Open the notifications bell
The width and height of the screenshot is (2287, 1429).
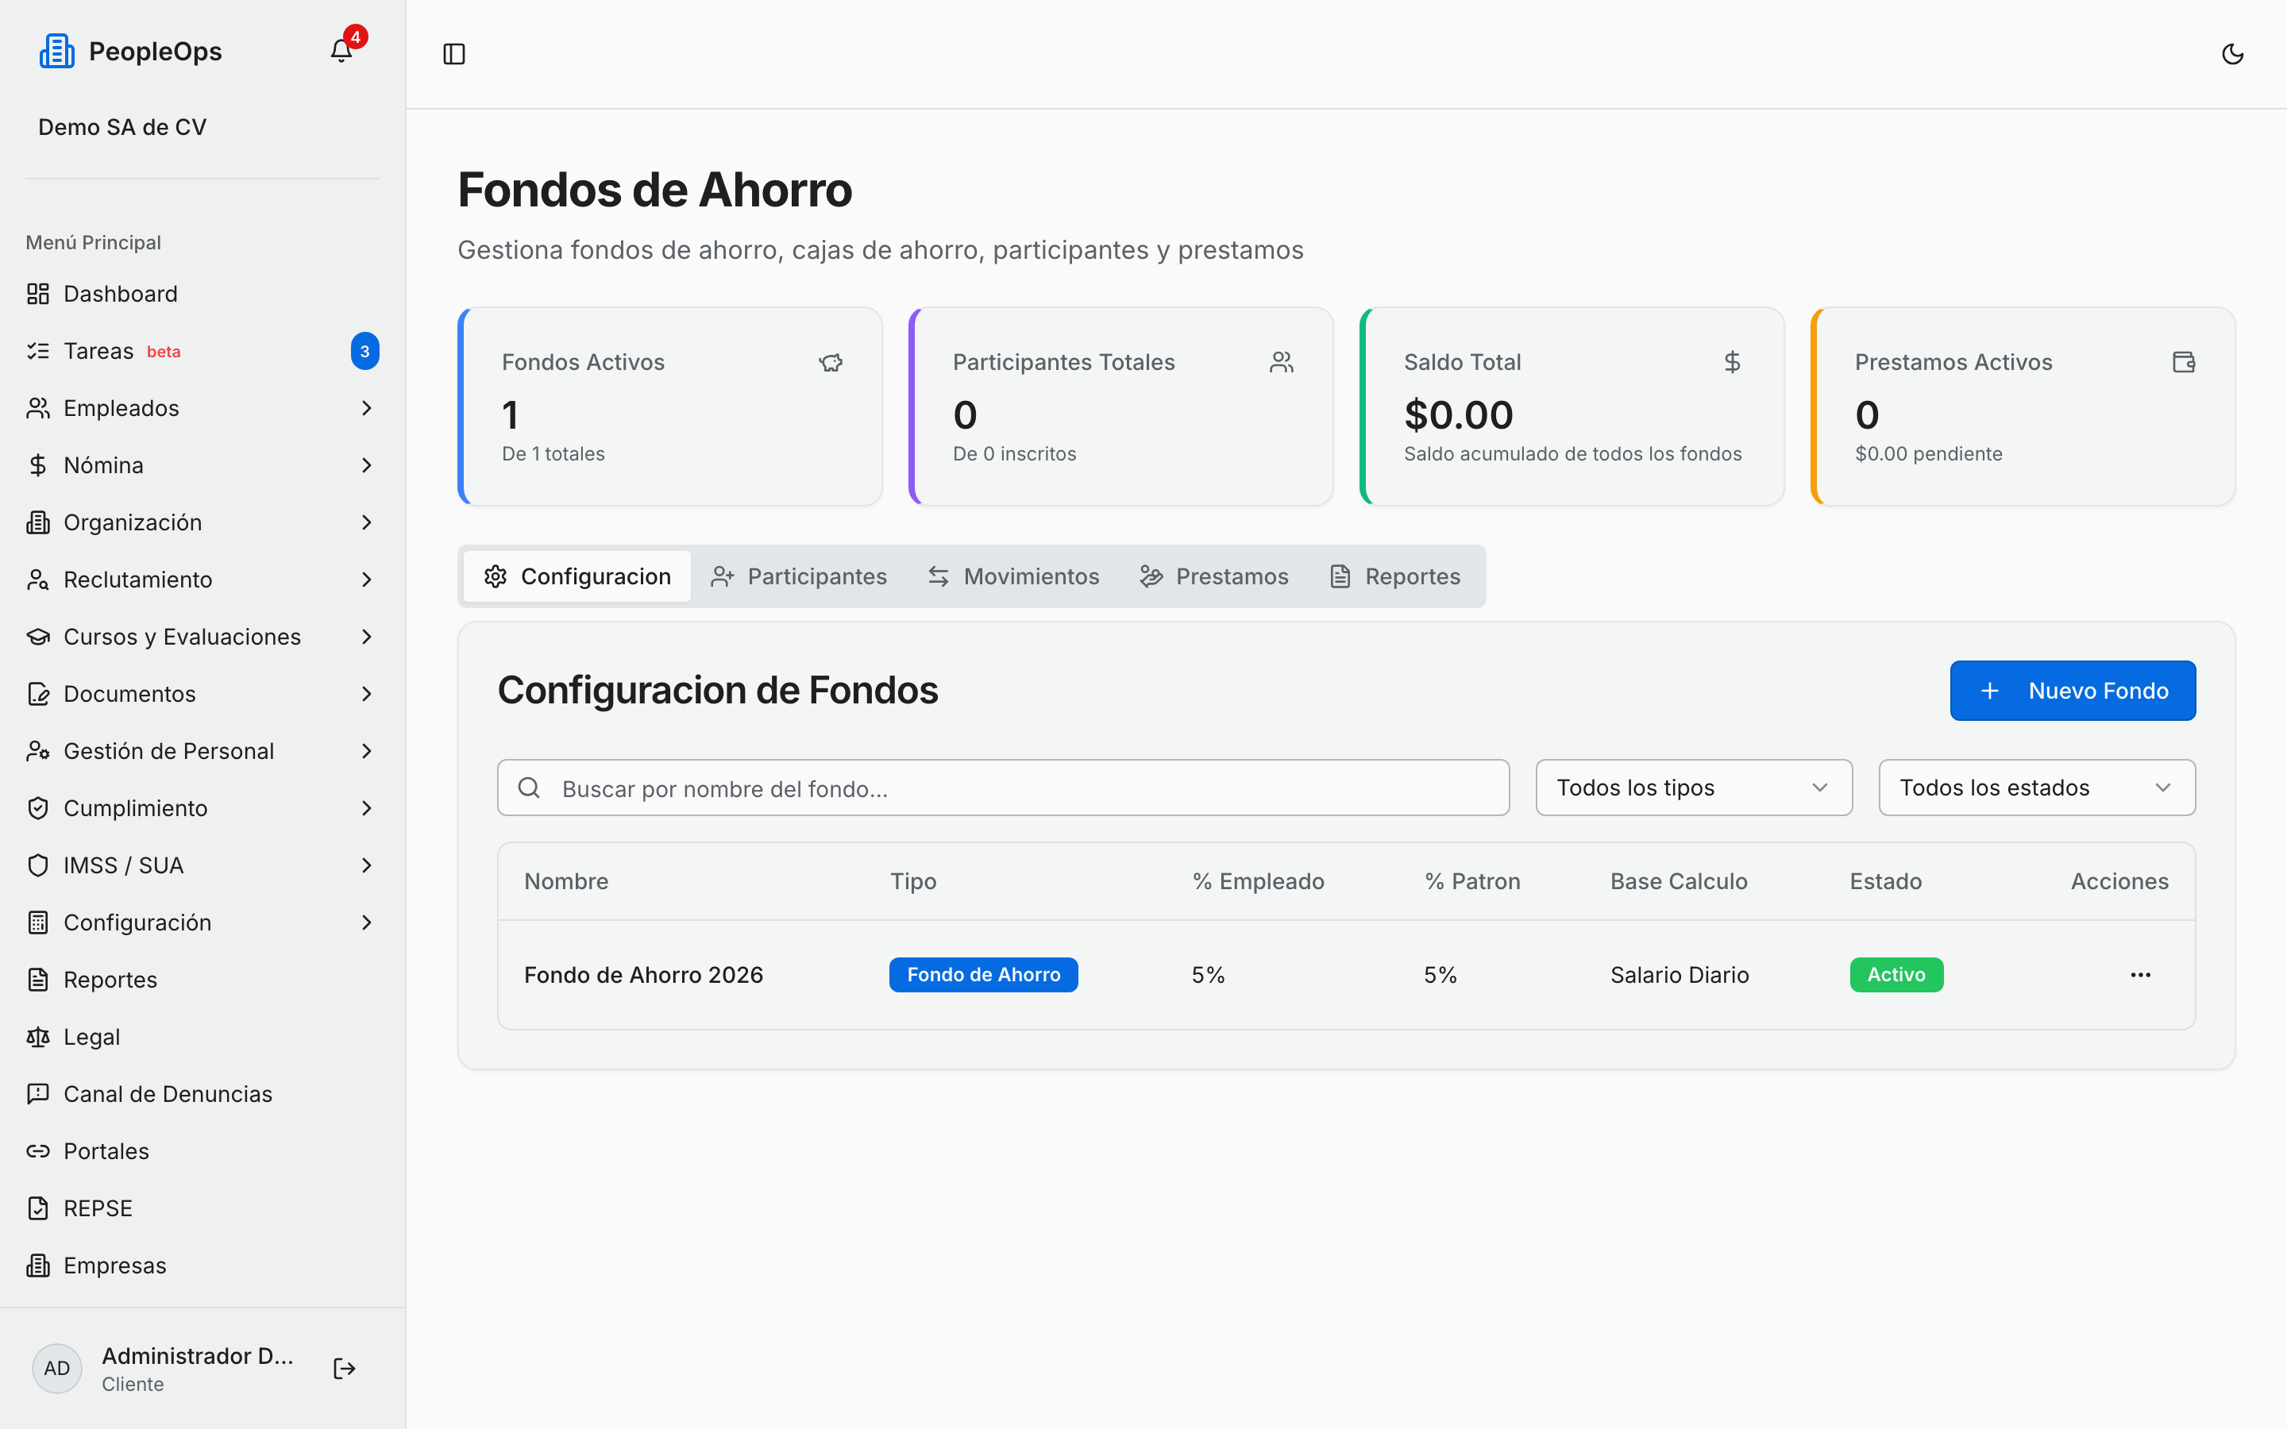[341, 51]
